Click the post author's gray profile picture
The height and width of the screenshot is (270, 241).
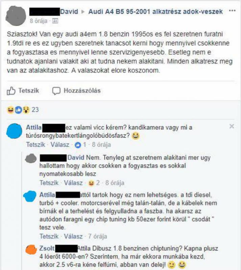pyautogui.click(x=16, y=16)
